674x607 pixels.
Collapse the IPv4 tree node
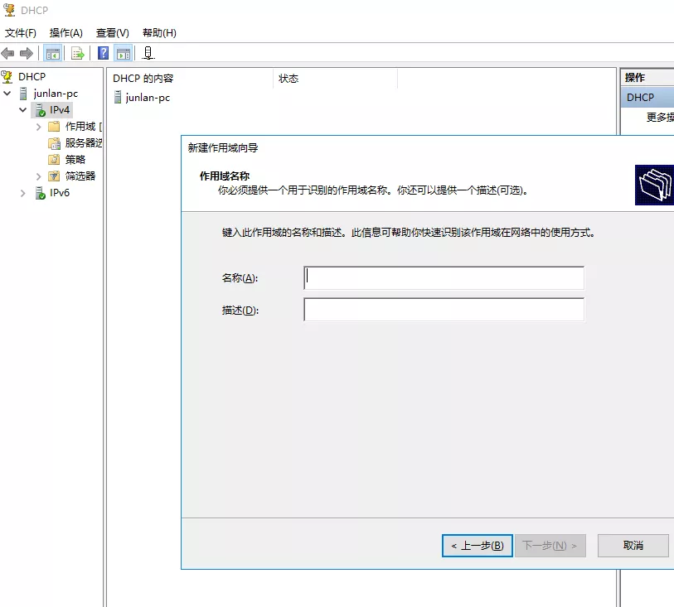pyautogui.click(x=22, y=110)
